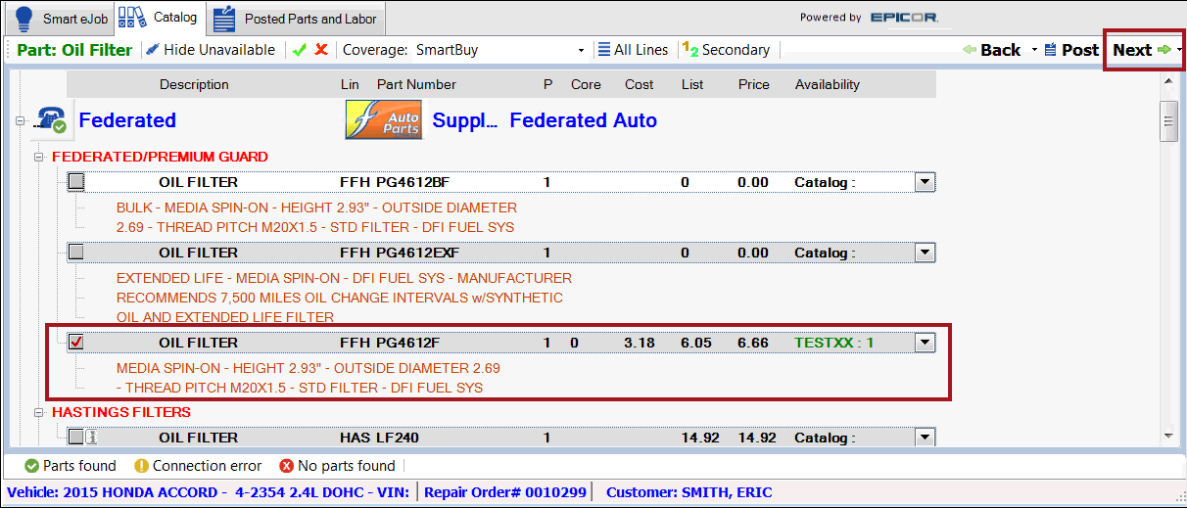1187x508 pixels.
Task: Click the Part Number column header
Action: [x=416, y=84]
